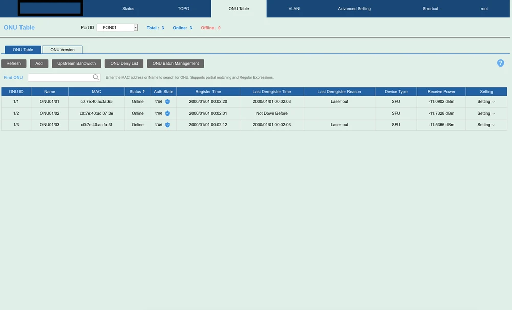Click the ONU Batch Management button
Screen dimensions: 512x310
(x=176, y=63)
